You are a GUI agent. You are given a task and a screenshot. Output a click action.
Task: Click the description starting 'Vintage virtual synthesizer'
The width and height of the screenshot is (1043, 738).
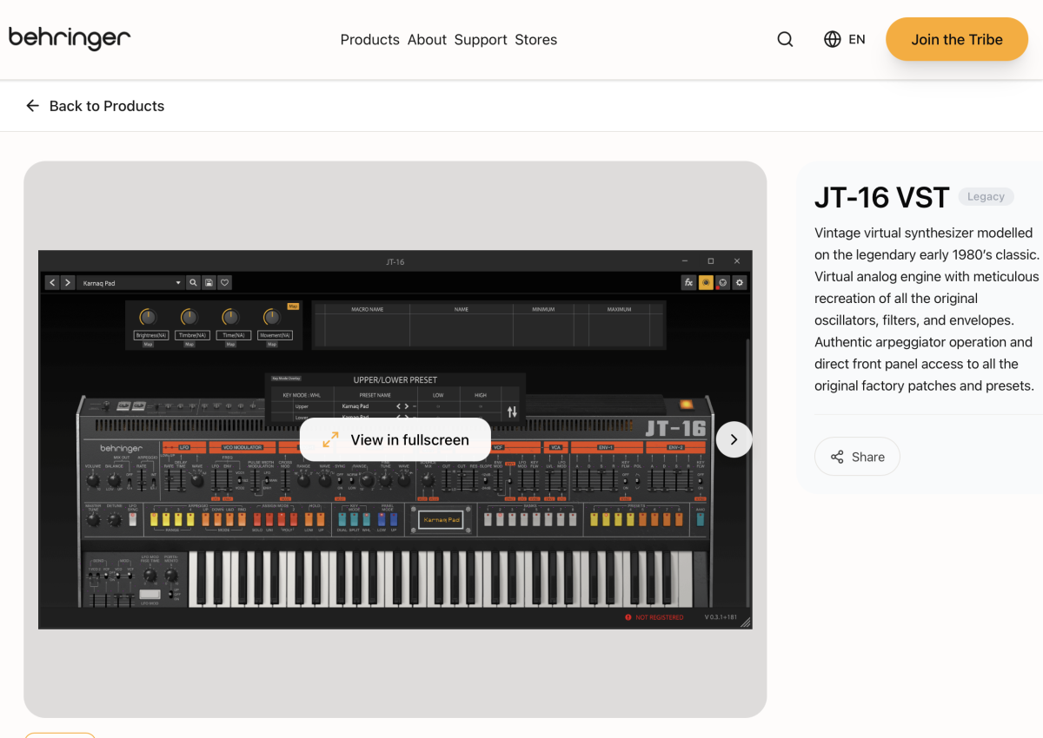927,309
